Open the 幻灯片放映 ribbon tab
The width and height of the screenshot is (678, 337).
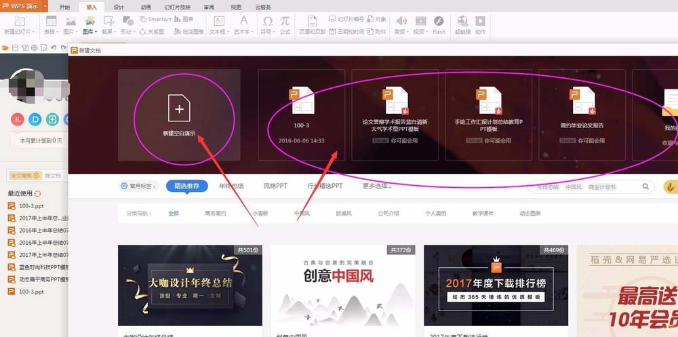click(x=178, y=7)
